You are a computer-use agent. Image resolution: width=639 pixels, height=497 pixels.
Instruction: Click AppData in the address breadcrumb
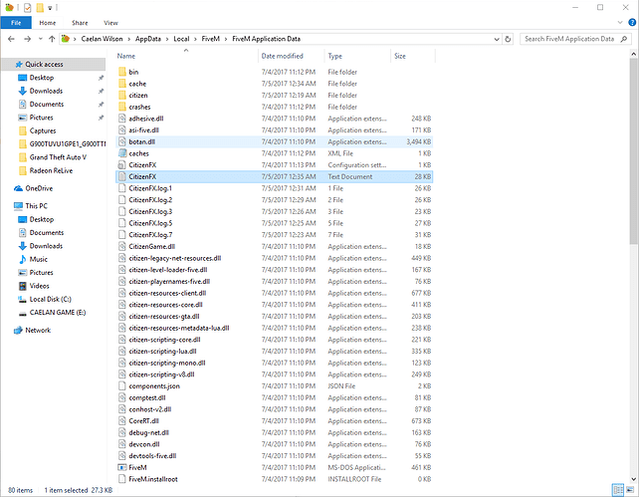coord(148,39)
